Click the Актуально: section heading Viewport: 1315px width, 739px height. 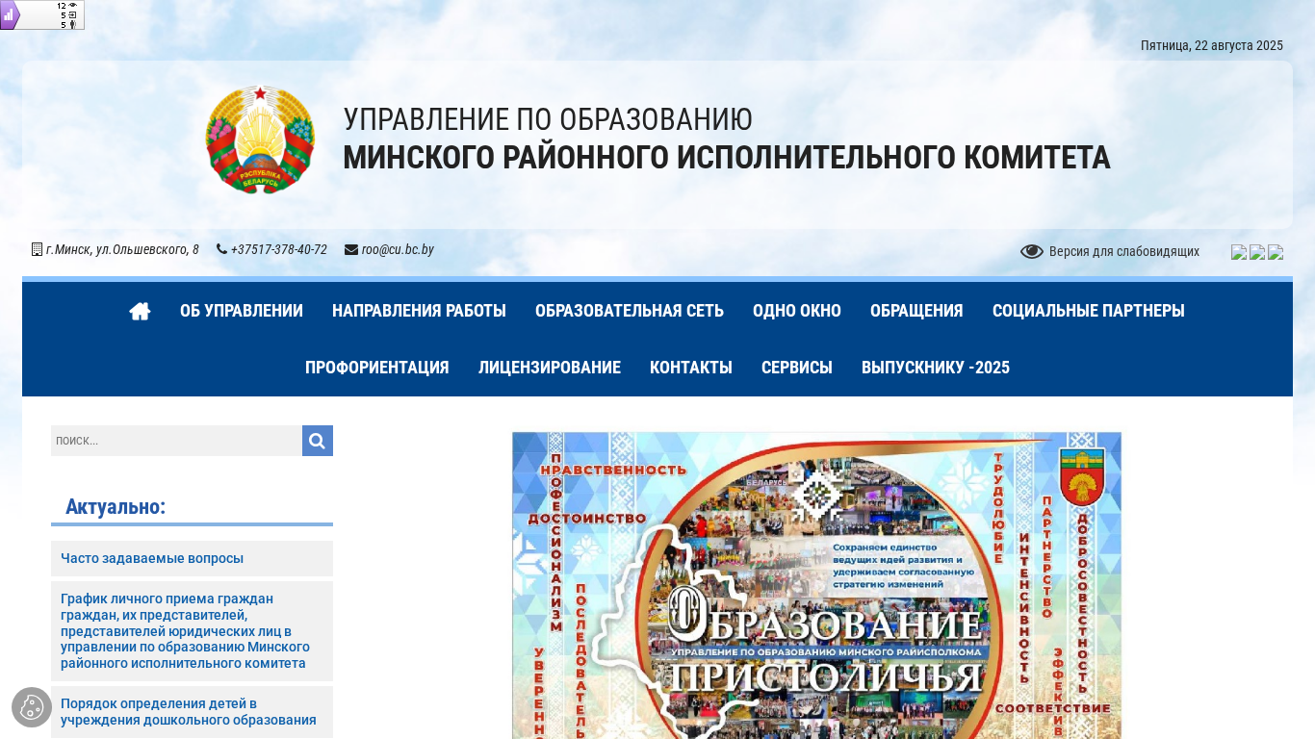click(x=116, y=507)
